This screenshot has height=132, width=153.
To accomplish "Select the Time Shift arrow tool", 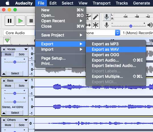I will point(89,25).
